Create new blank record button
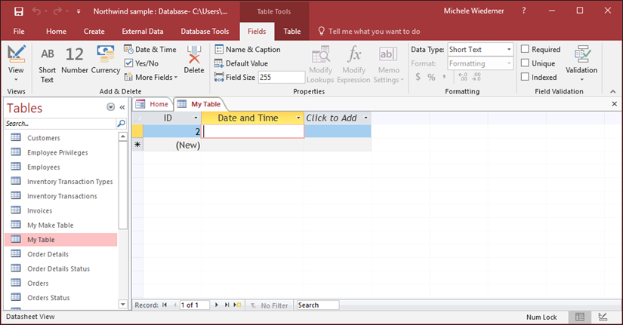The image size is (623, 325). 237,305
